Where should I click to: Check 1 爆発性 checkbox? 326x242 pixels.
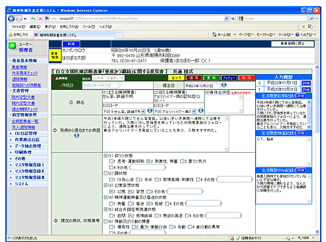[x=111, y=227]
